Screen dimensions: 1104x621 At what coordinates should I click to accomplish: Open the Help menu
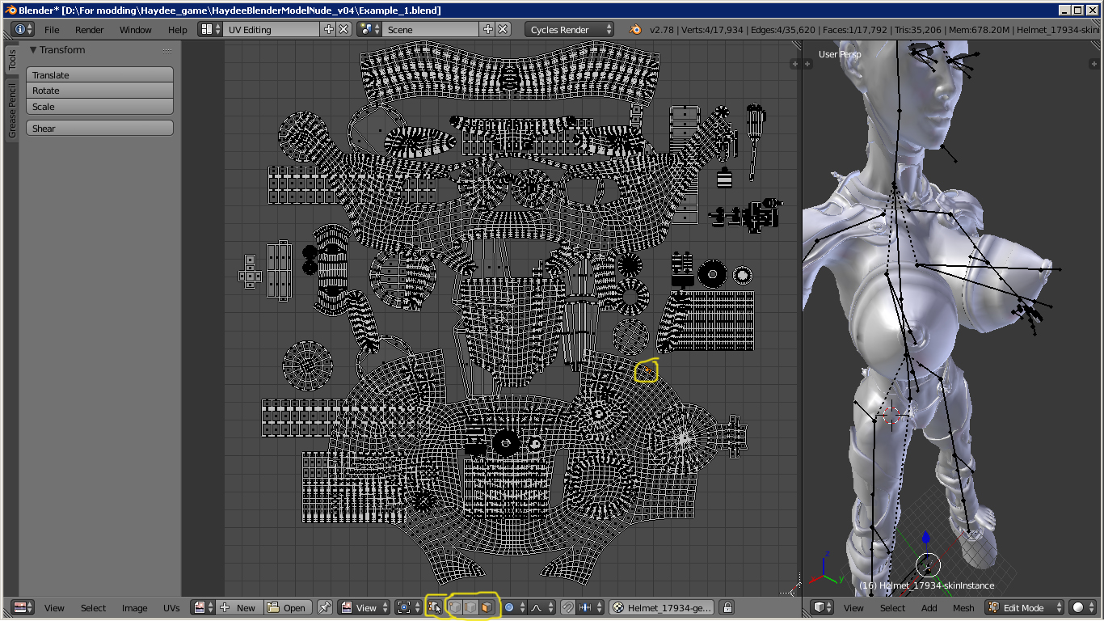click(x=178, y=30)
